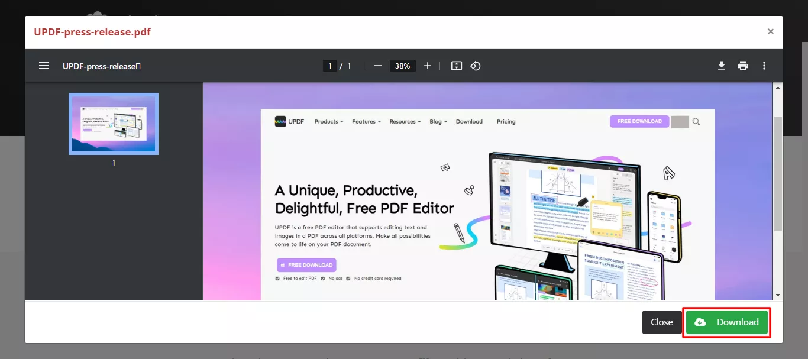Click the page number input field
The width and height of the screenshot is (808, 359).
click(x=330, y=66)
